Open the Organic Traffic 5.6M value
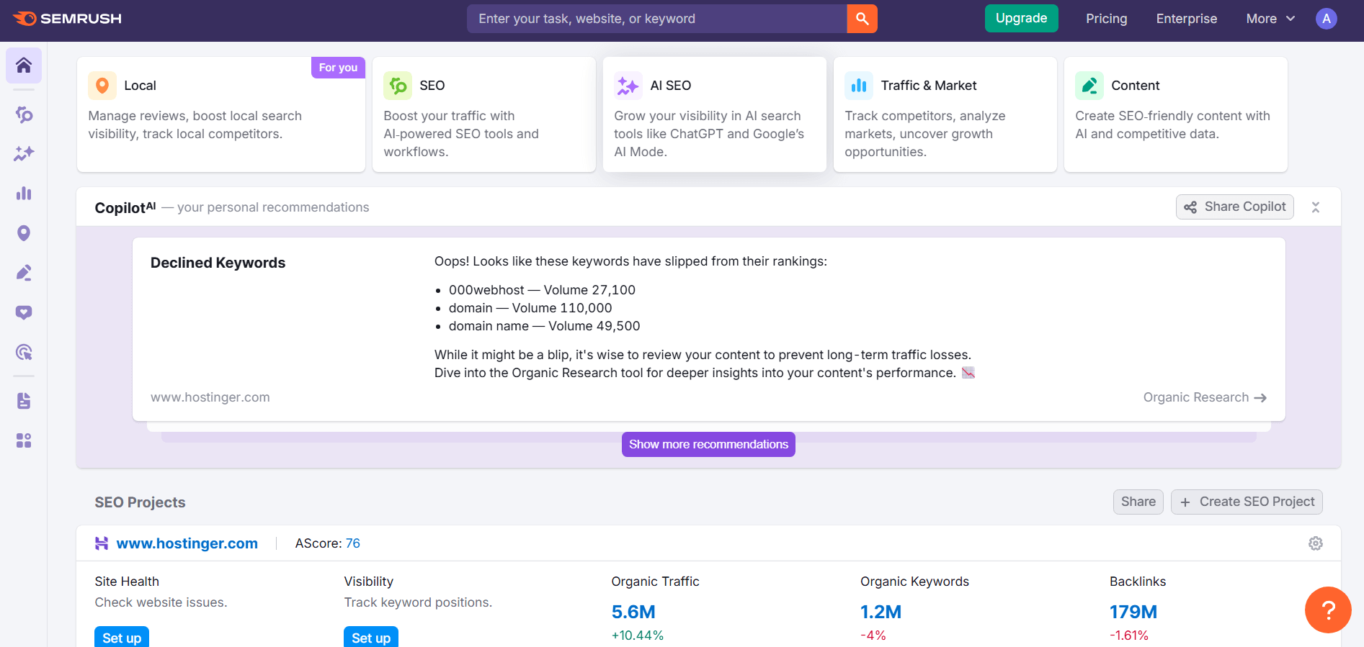Screen dimensions: 1364x647 (x=633, y=612)
